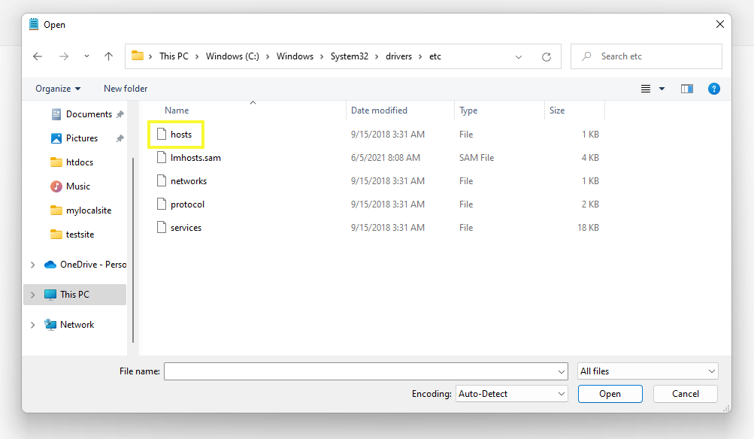The width and height of the screenshot is (754, 439).
Task: Open the view options dropdown arrow
Action: click(662, 89)
